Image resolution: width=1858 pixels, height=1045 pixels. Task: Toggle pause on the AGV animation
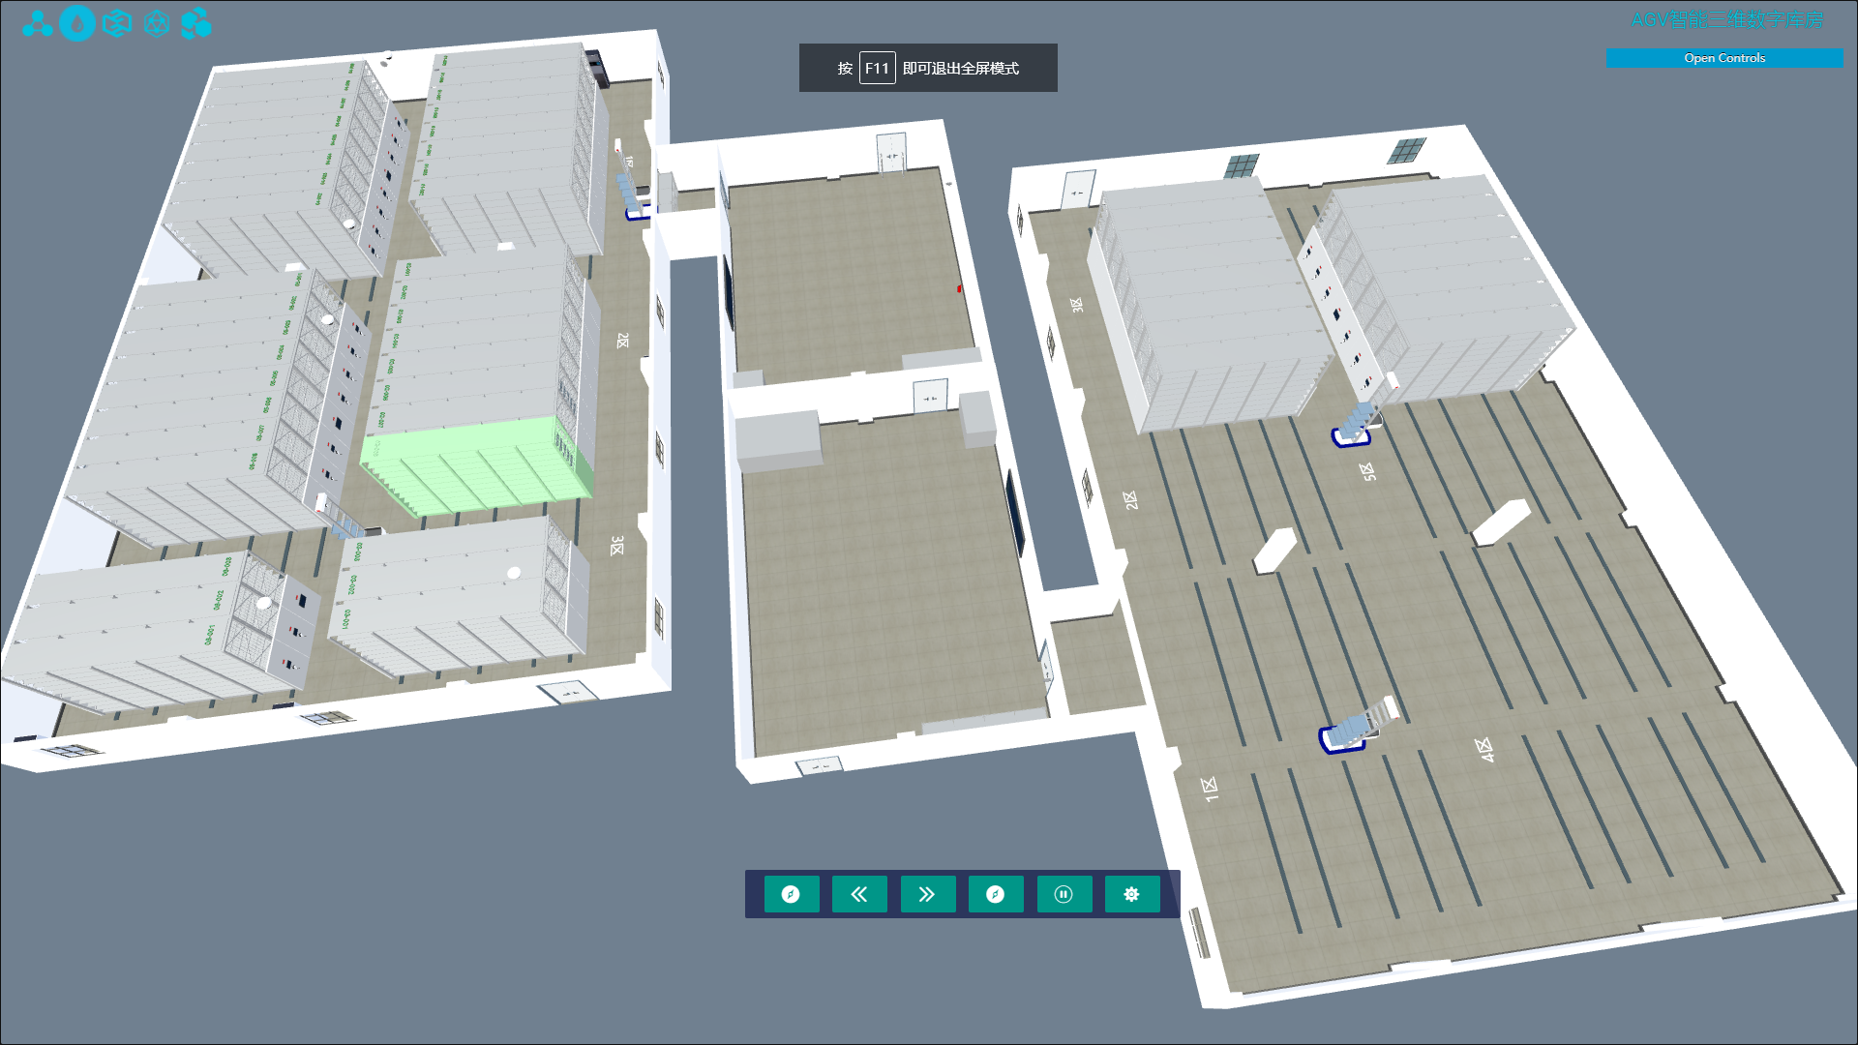click(x=1064, y=894)
